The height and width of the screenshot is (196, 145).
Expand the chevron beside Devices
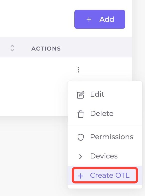[x=81, y=156]
